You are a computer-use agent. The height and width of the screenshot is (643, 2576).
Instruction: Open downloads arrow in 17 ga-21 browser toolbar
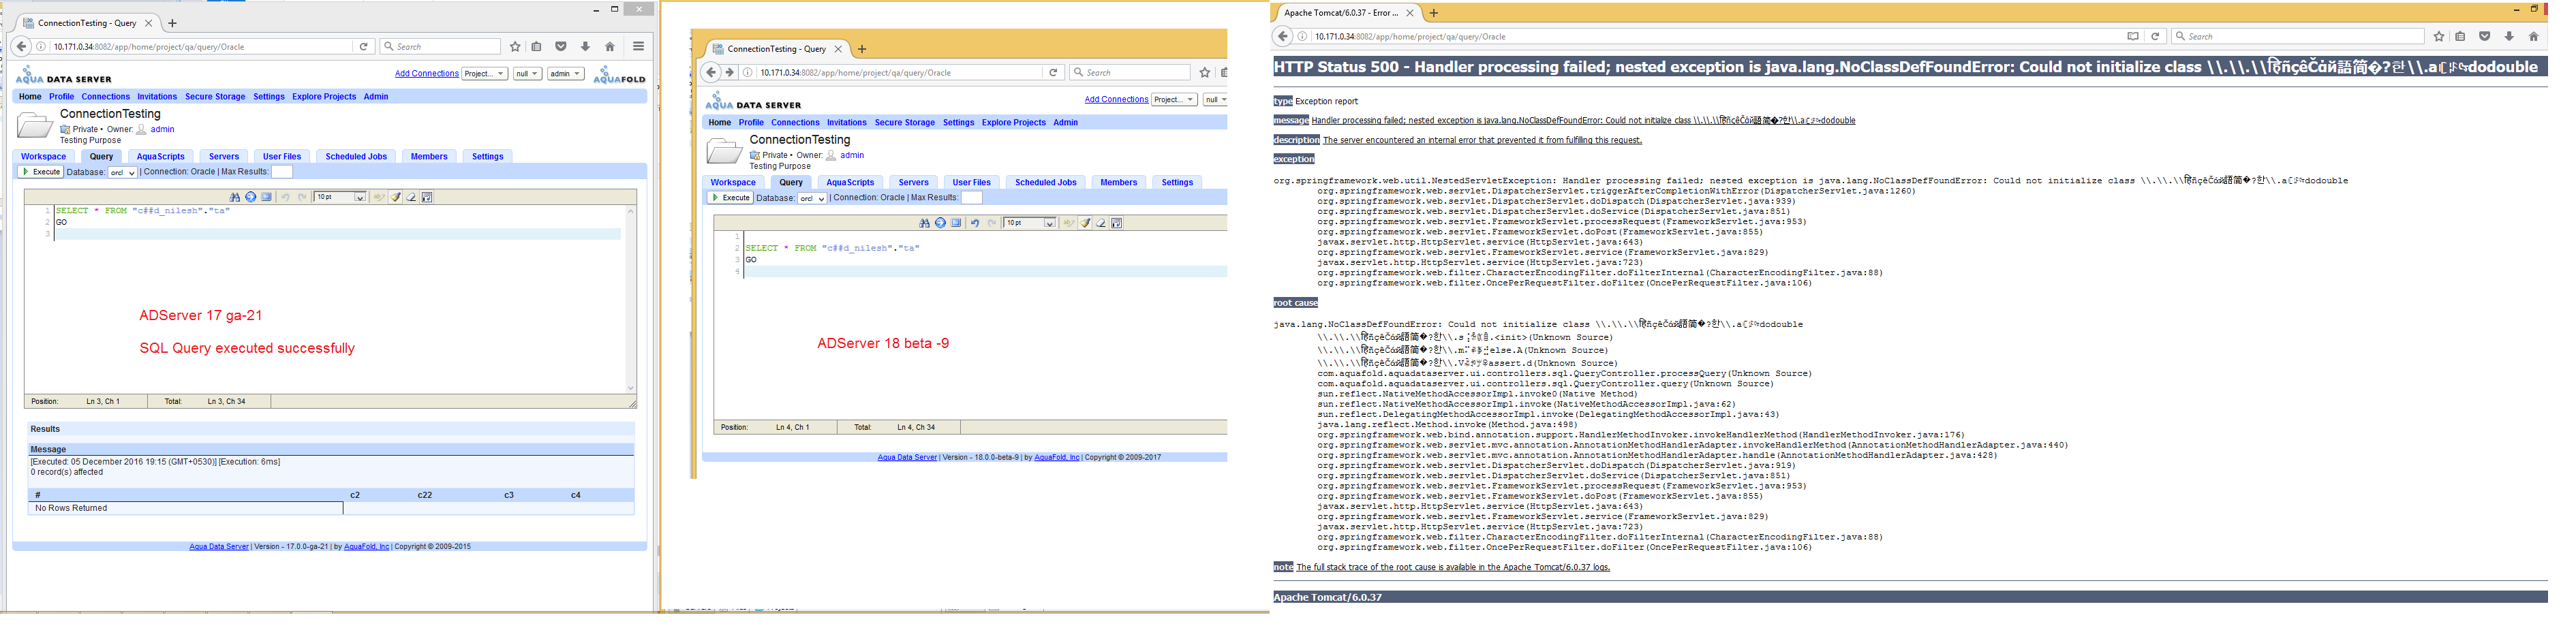pyautogui.click(x=585, y=46)
